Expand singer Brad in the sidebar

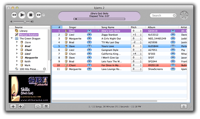[x=17, y=46]
